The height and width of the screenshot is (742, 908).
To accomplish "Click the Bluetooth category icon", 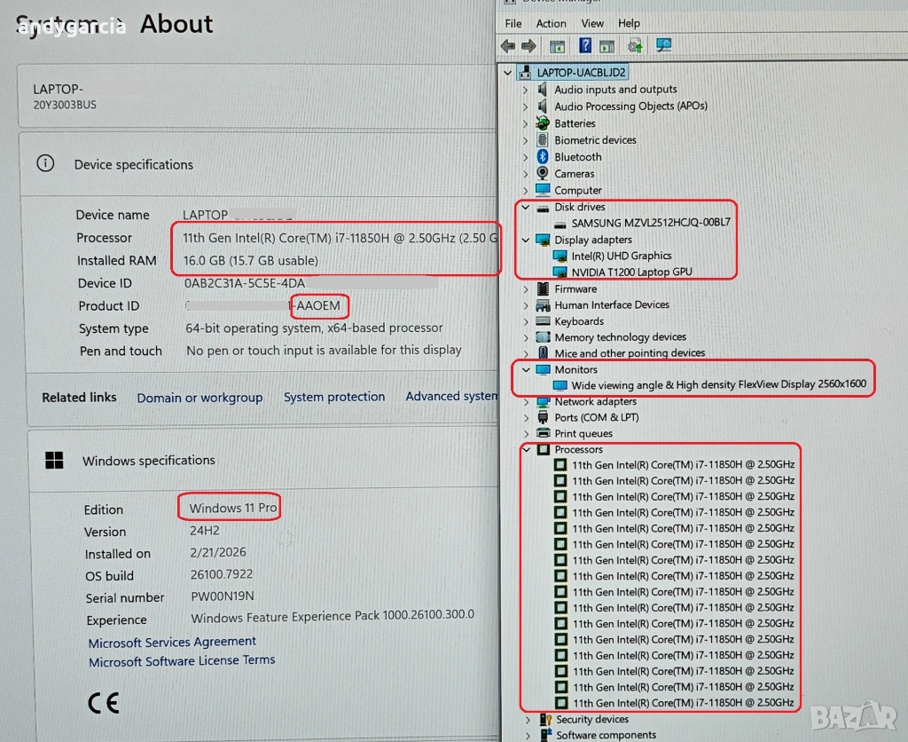I will [543, 157].
